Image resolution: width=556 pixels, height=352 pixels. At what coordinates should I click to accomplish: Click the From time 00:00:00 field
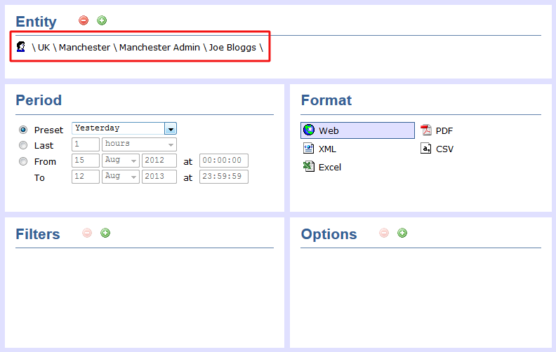tap(223, 161)
